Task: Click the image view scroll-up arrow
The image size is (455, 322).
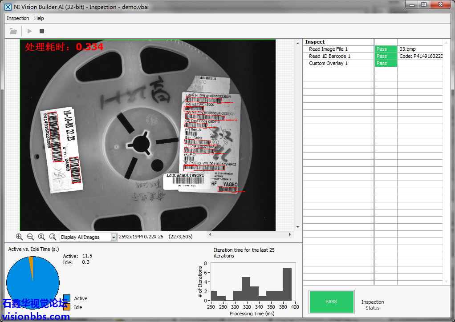Action: point(298,43)
